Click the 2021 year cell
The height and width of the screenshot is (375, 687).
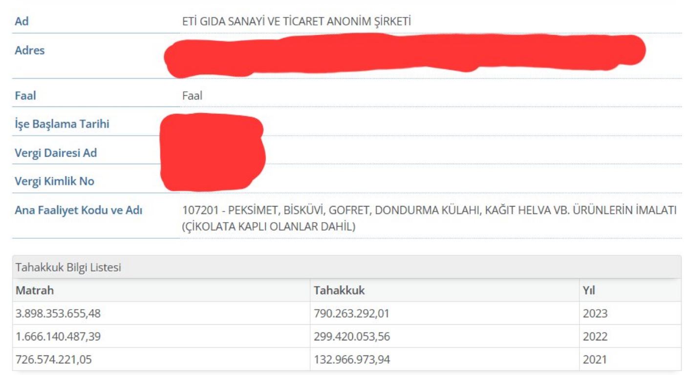coord(595,360)
